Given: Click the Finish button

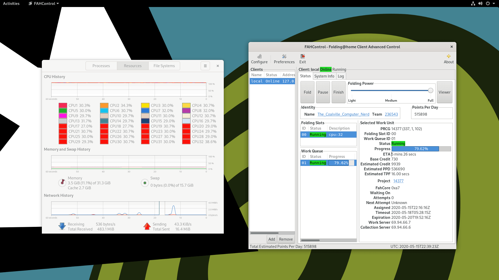Looking at the screenshot, I should 338,92.
